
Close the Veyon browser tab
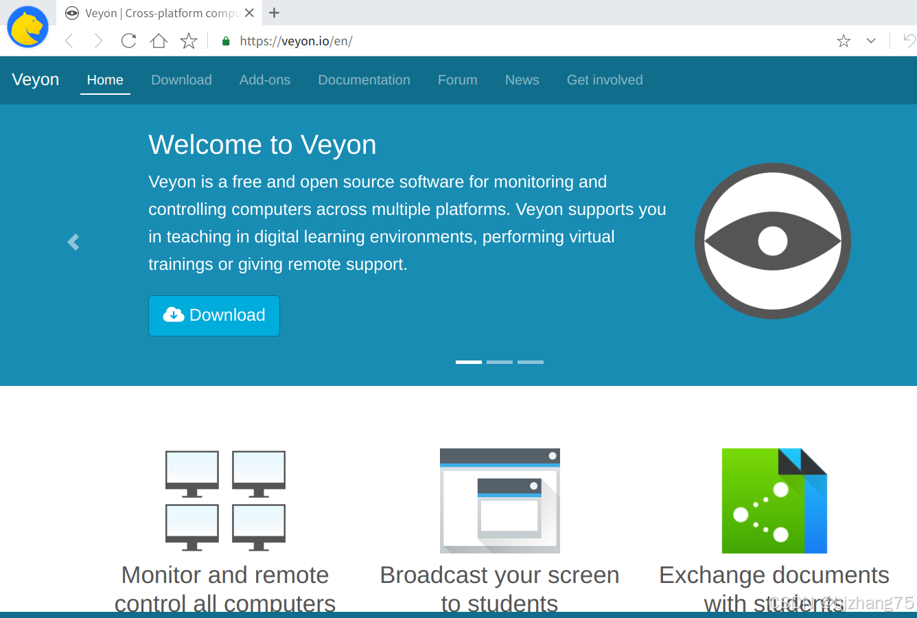click(249, 13)
